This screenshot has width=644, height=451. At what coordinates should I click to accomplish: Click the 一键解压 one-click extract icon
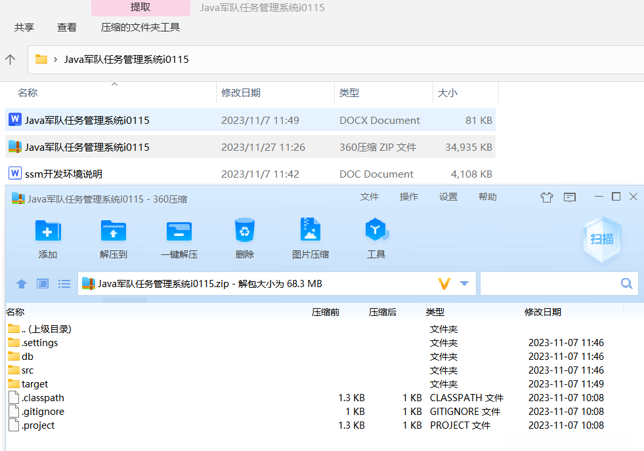[179, 231]
